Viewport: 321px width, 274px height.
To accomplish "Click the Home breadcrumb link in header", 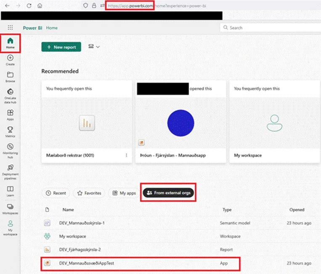I will pyautogui.click(x=52, y=28).
